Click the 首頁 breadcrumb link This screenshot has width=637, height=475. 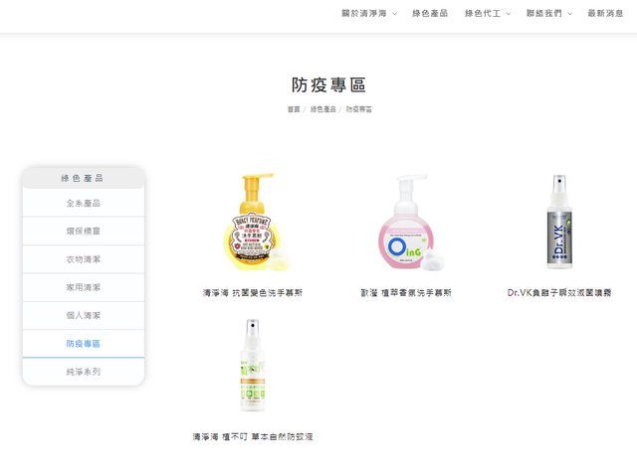point(294,109)
